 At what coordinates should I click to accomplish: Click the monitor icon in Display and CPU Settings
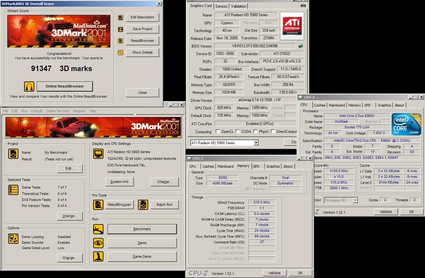(98, 154)
